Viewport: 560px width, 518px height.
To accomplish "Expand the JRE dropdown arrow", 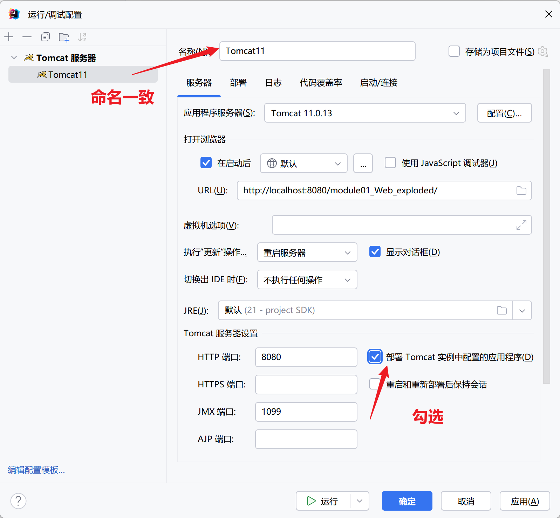I will click(522, 311).
